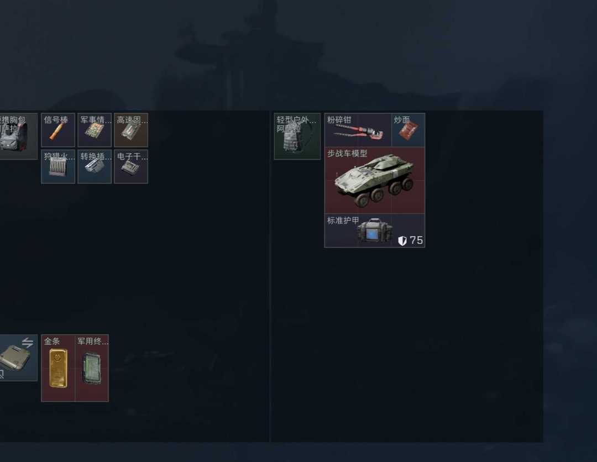Pick the 军用终... military terminal item

click(x=92, y=368)
